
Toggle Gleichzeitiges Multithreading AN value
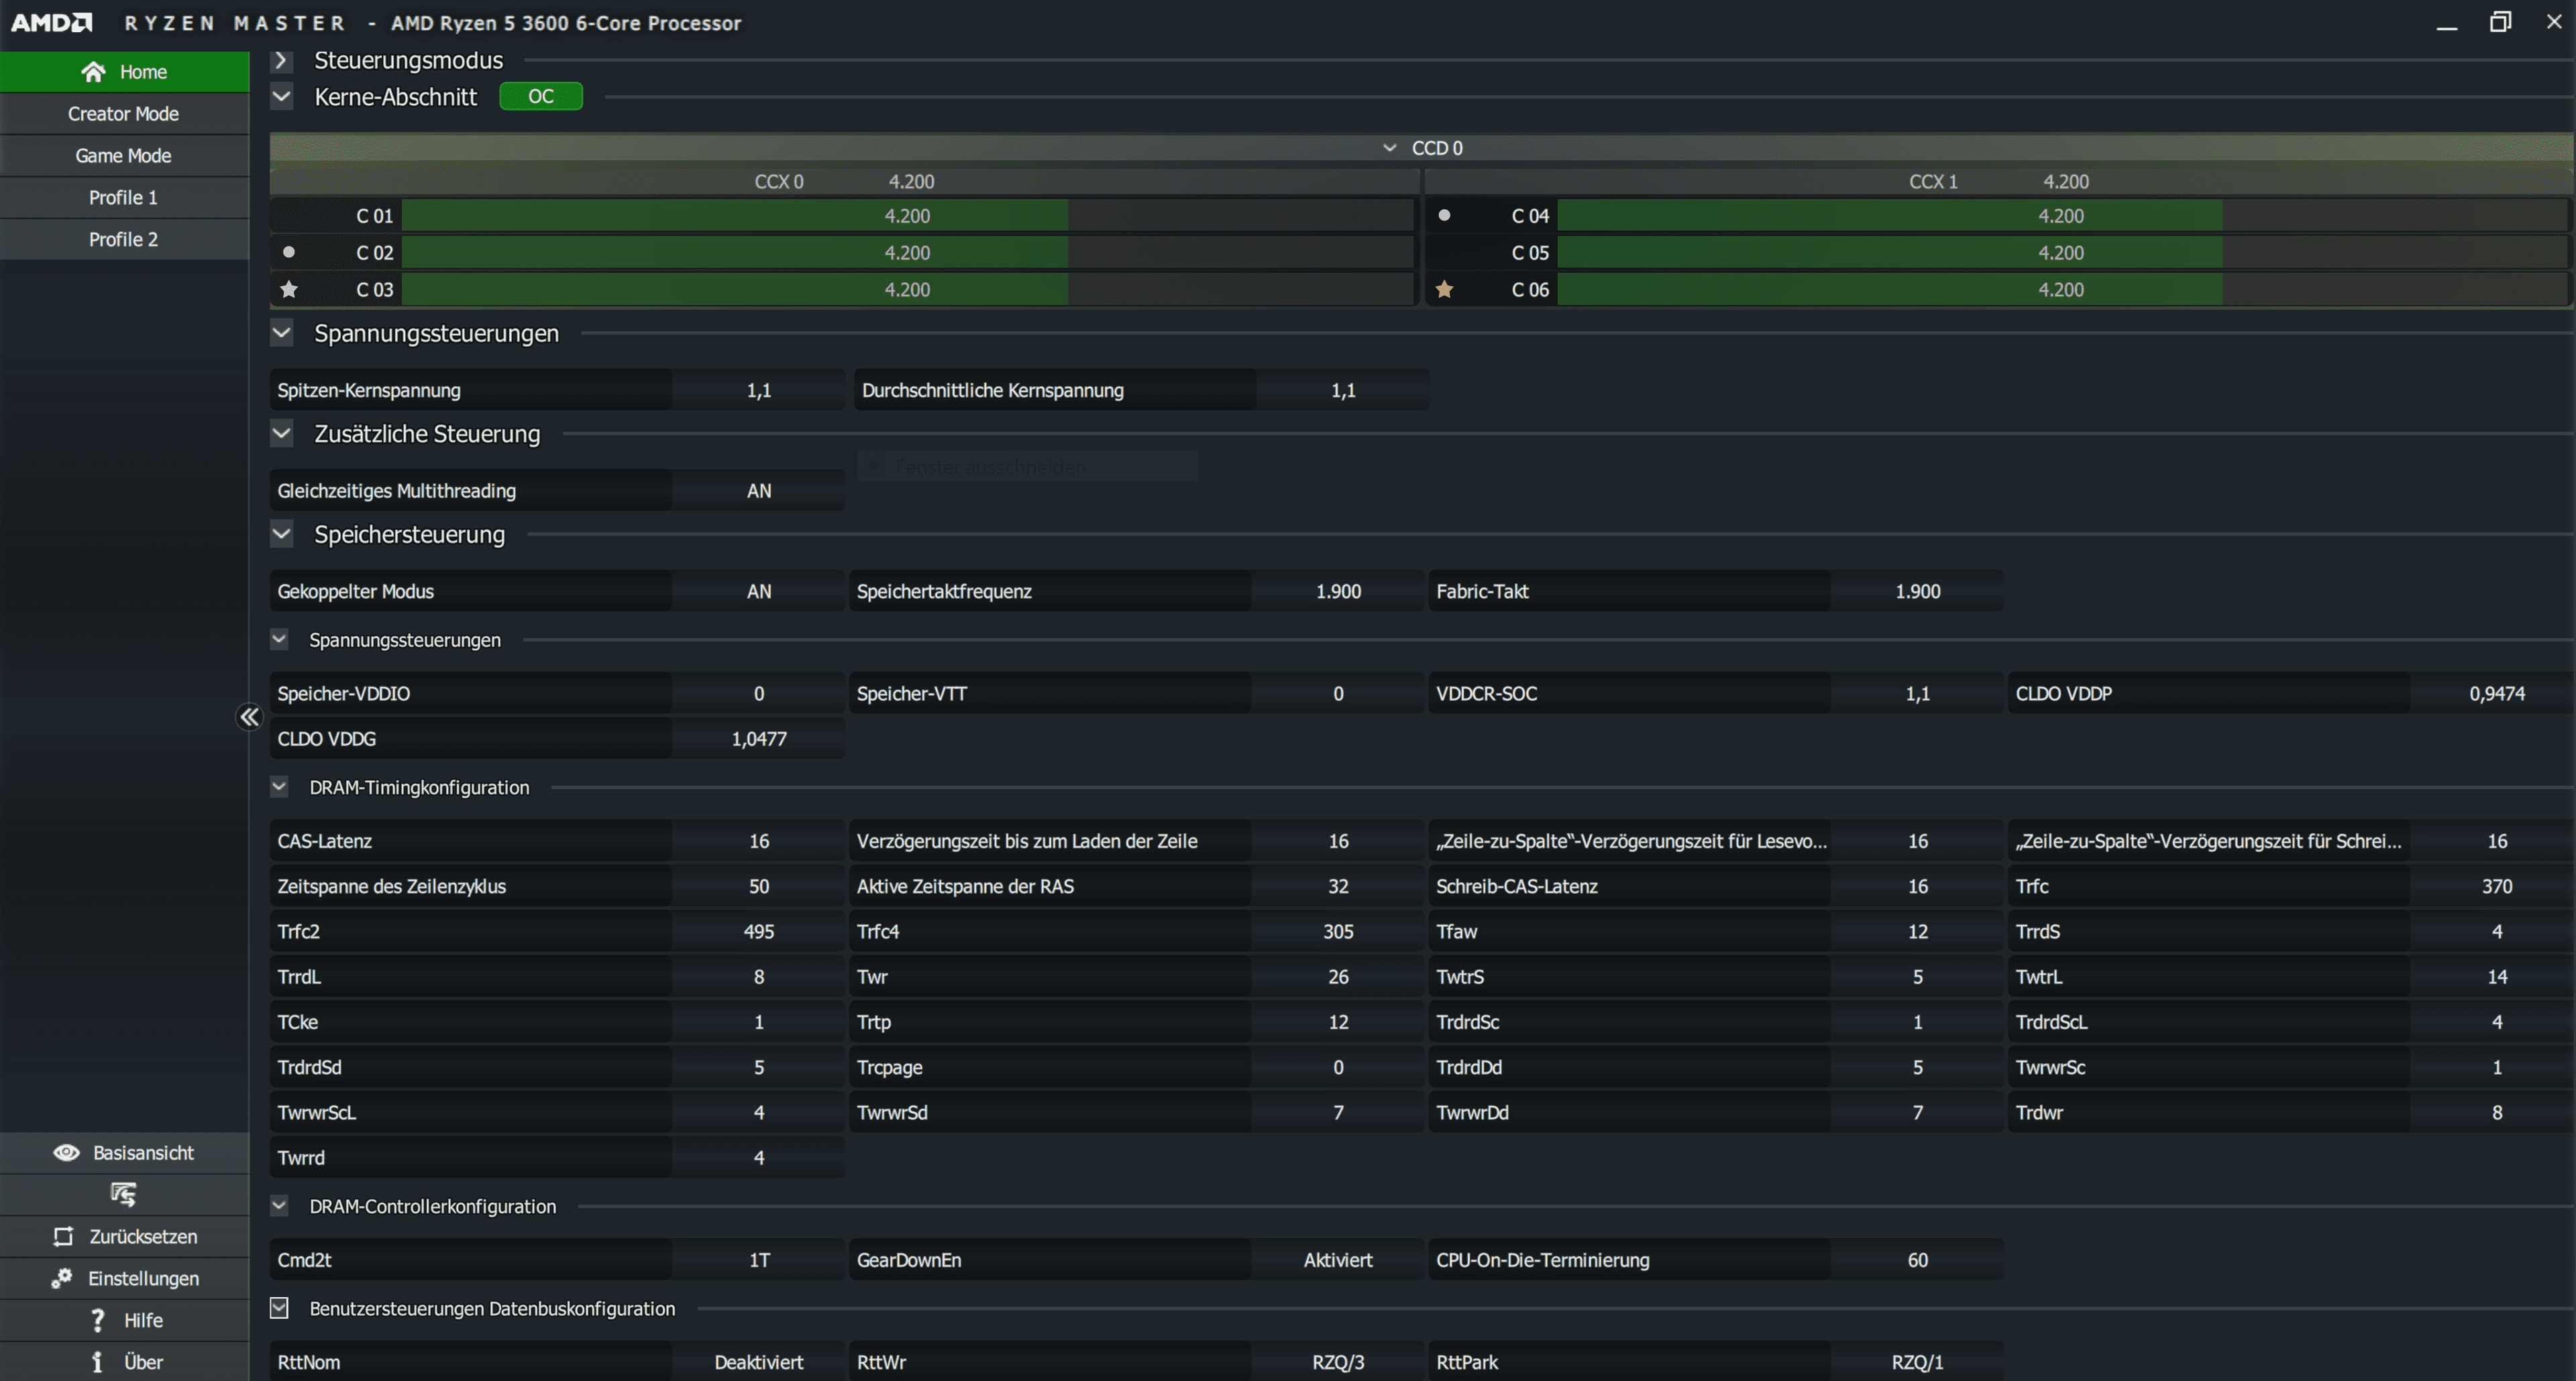pyautogui.click(x=758, y=491)
